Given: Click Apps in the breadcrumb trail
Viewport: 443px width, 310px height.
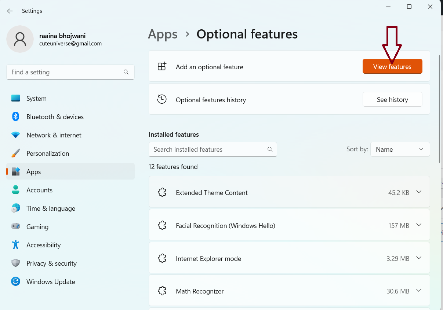Looking at the screenshot, I should click(163, 34).
